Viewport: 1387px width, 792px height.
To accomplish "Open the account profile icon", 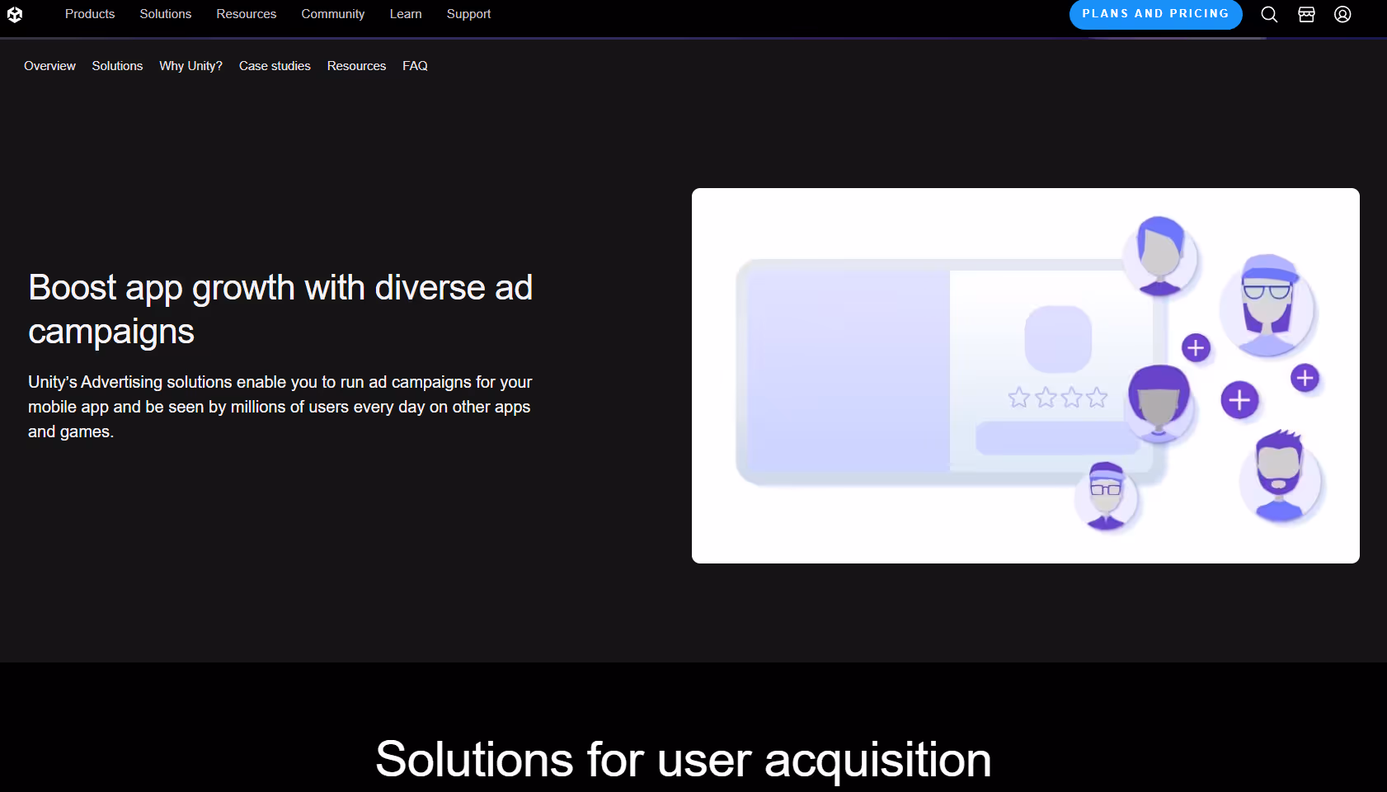I will 1342,14.
